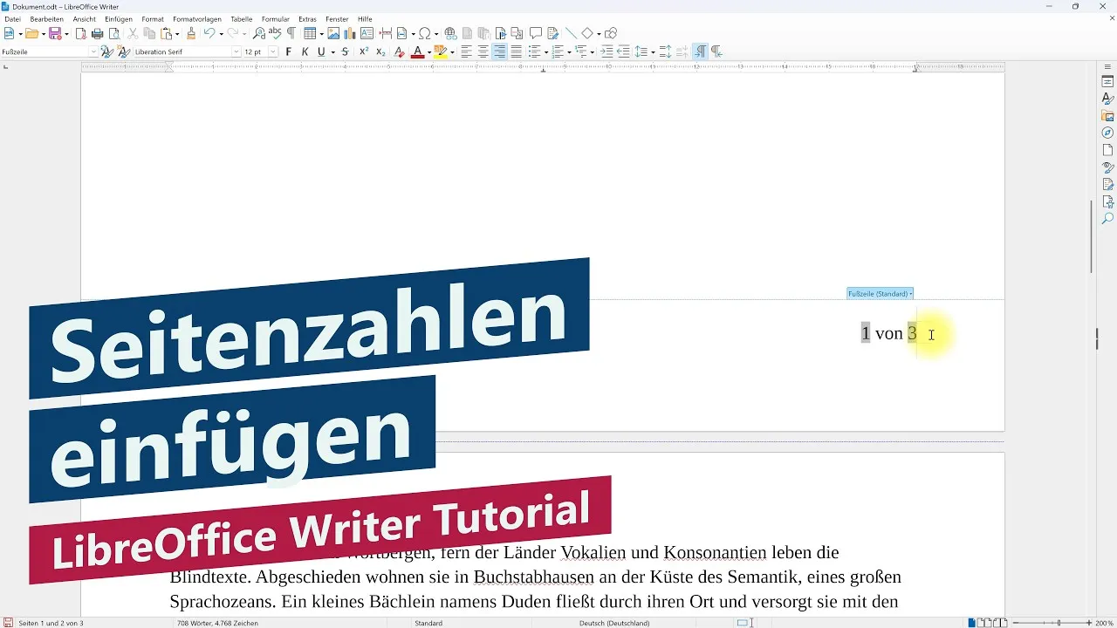
Task: Open Gallery panel in the sidebar
Action: point(1107,116)
